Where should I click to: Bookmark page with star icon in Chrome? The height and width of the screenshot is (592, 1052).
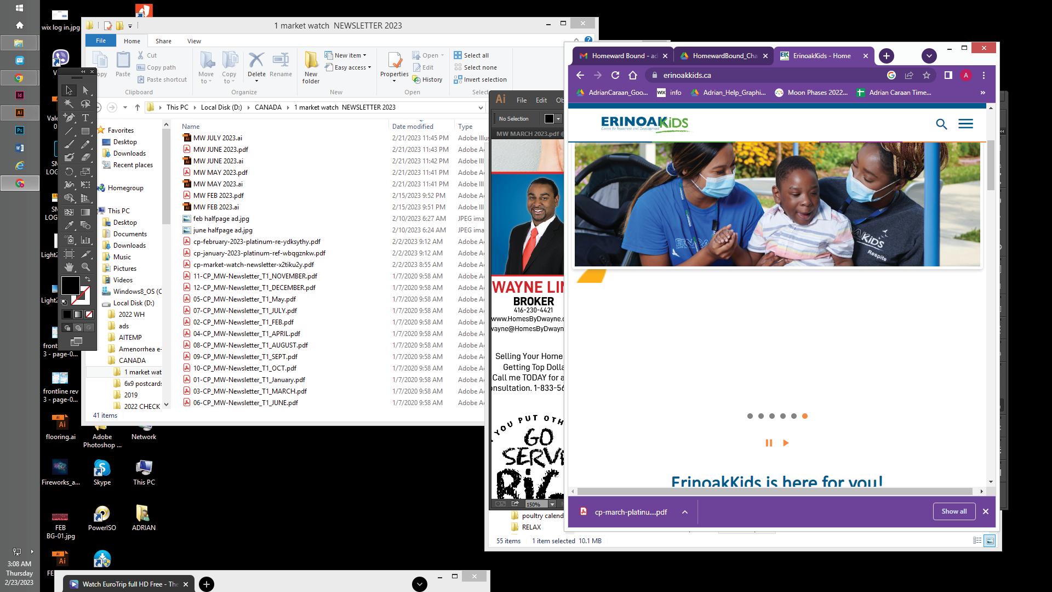tap(927, 75)
